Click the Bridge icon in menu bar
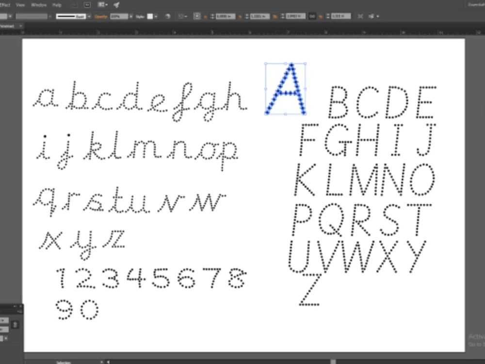 tap(75, 5)
